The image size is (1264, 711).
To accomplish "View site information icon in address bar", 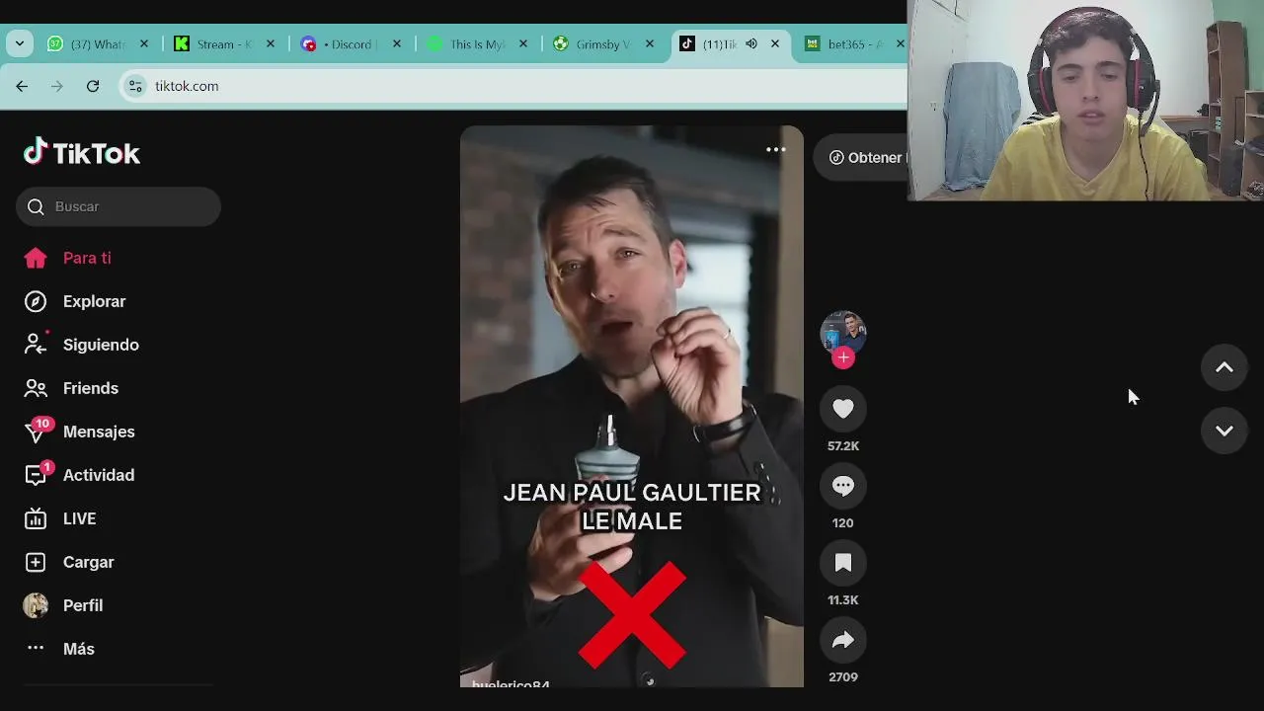I will [x=135, y=86].
